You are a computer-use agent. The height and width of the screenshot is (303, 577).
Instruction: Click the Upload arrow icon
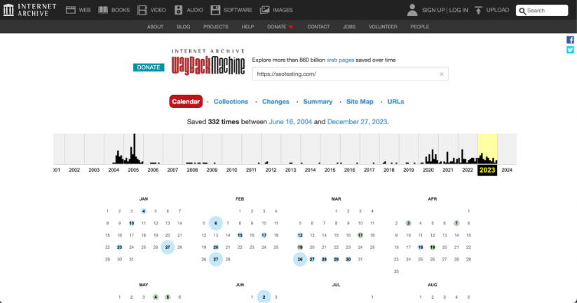(478, 11)
